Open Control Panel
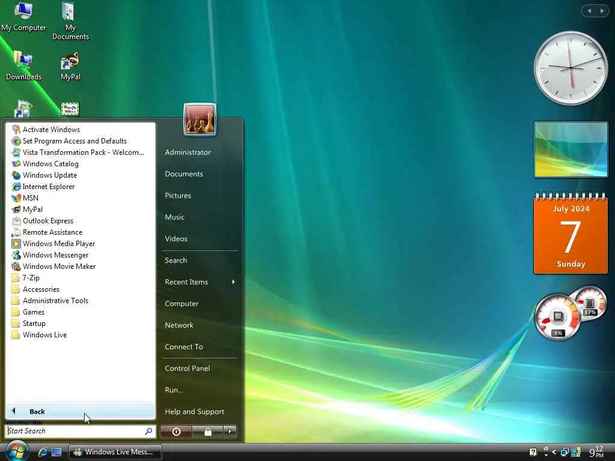The height and width of the screenshot is (461, 615). 187,368
